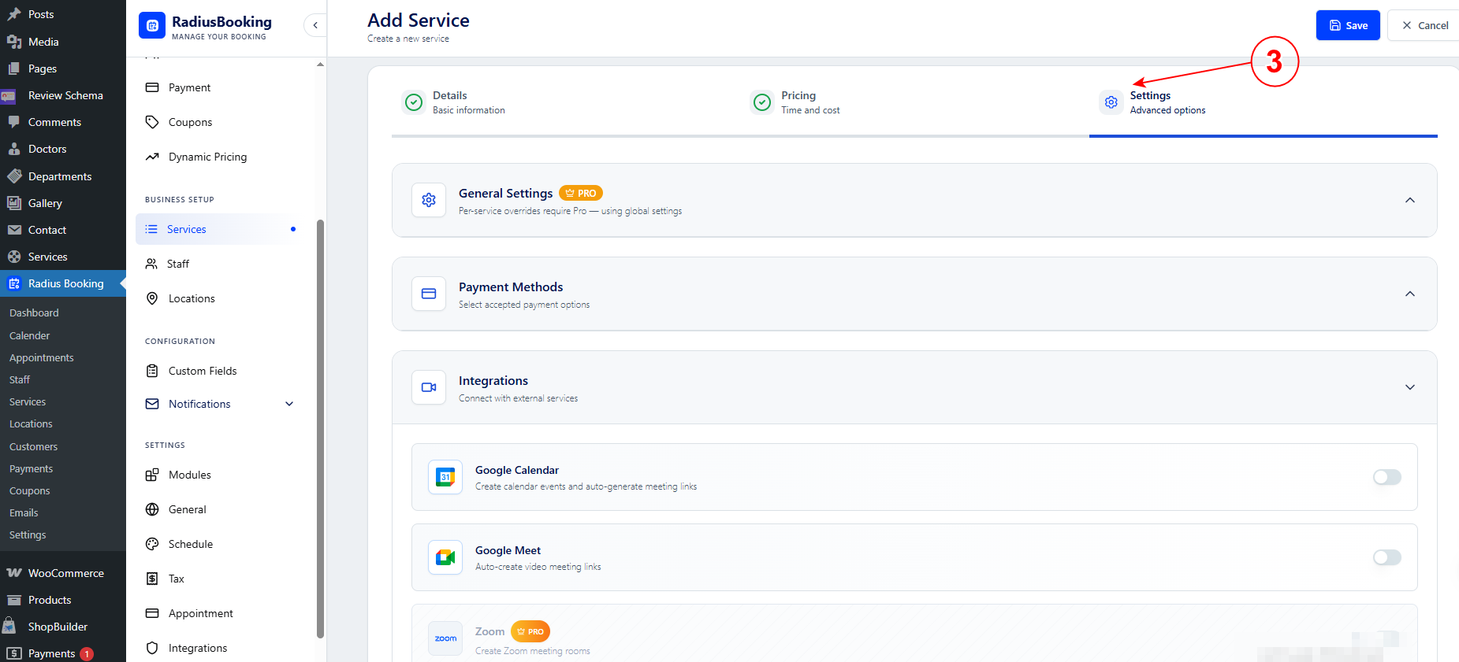
Task: Save the new service
Action: (1348, 25)
